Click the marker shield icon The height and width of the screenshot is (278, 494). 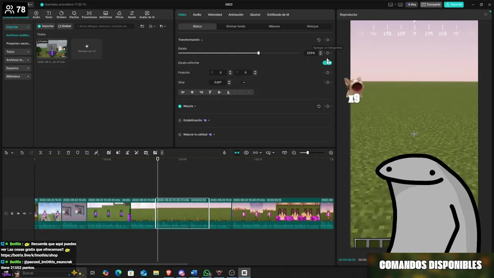(x=78, y=153)
